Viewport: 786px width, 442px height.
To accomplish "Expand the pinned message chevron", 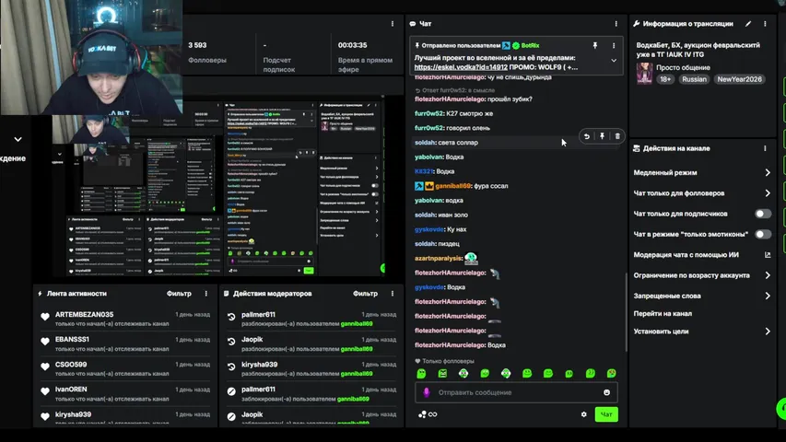I will point(614,61).
